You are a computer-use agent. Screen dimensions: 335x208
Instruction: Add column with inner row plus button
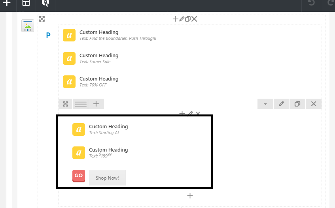click(x=96, y=104)
